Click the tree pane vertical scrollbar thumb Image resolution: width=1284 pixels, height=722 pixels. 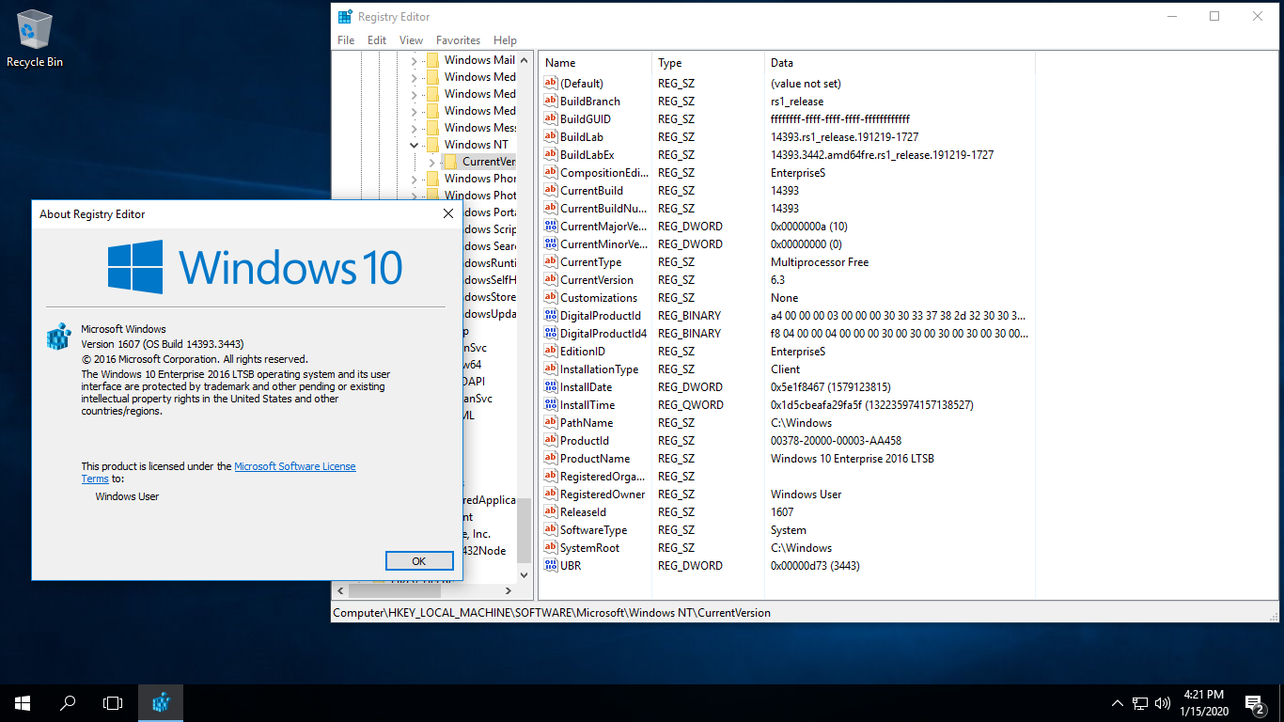coord(525,530)
